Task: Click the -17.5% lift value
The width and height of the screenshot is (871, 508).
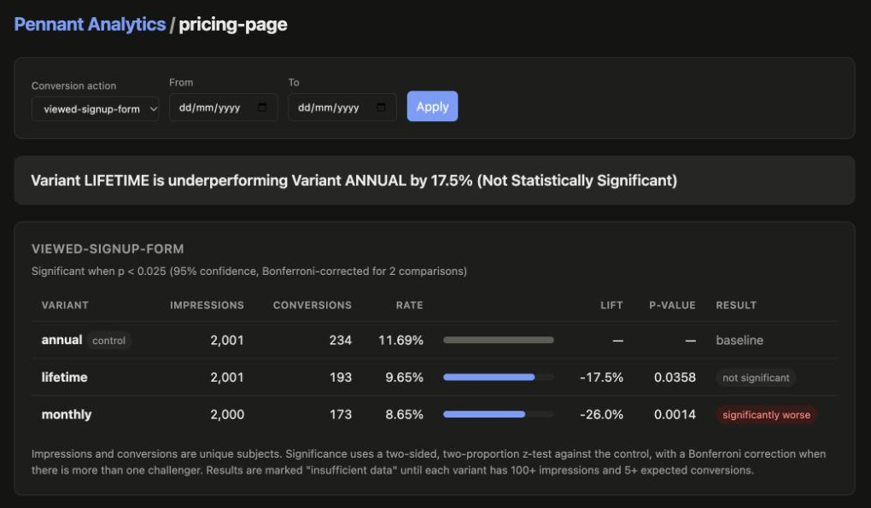Action: point(602,377)
